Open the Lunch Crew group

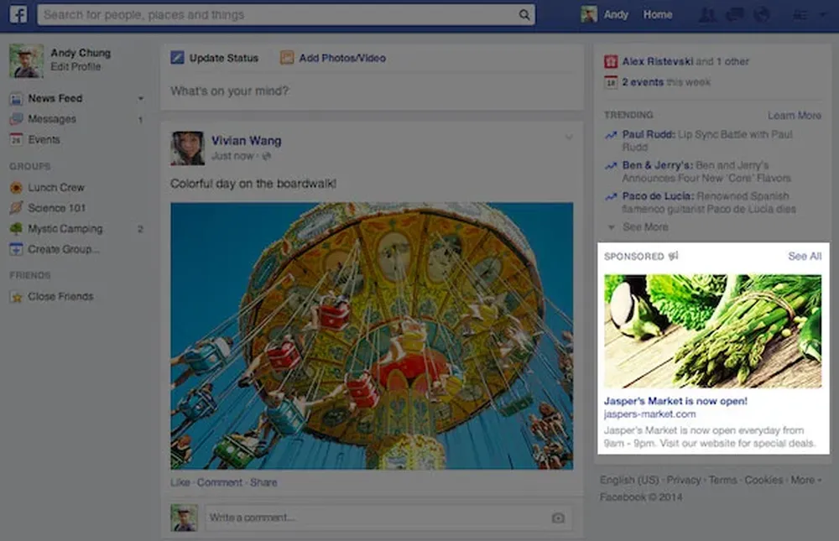click(55, 187)
